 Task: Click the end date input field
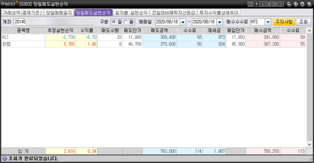coord(204,22)
